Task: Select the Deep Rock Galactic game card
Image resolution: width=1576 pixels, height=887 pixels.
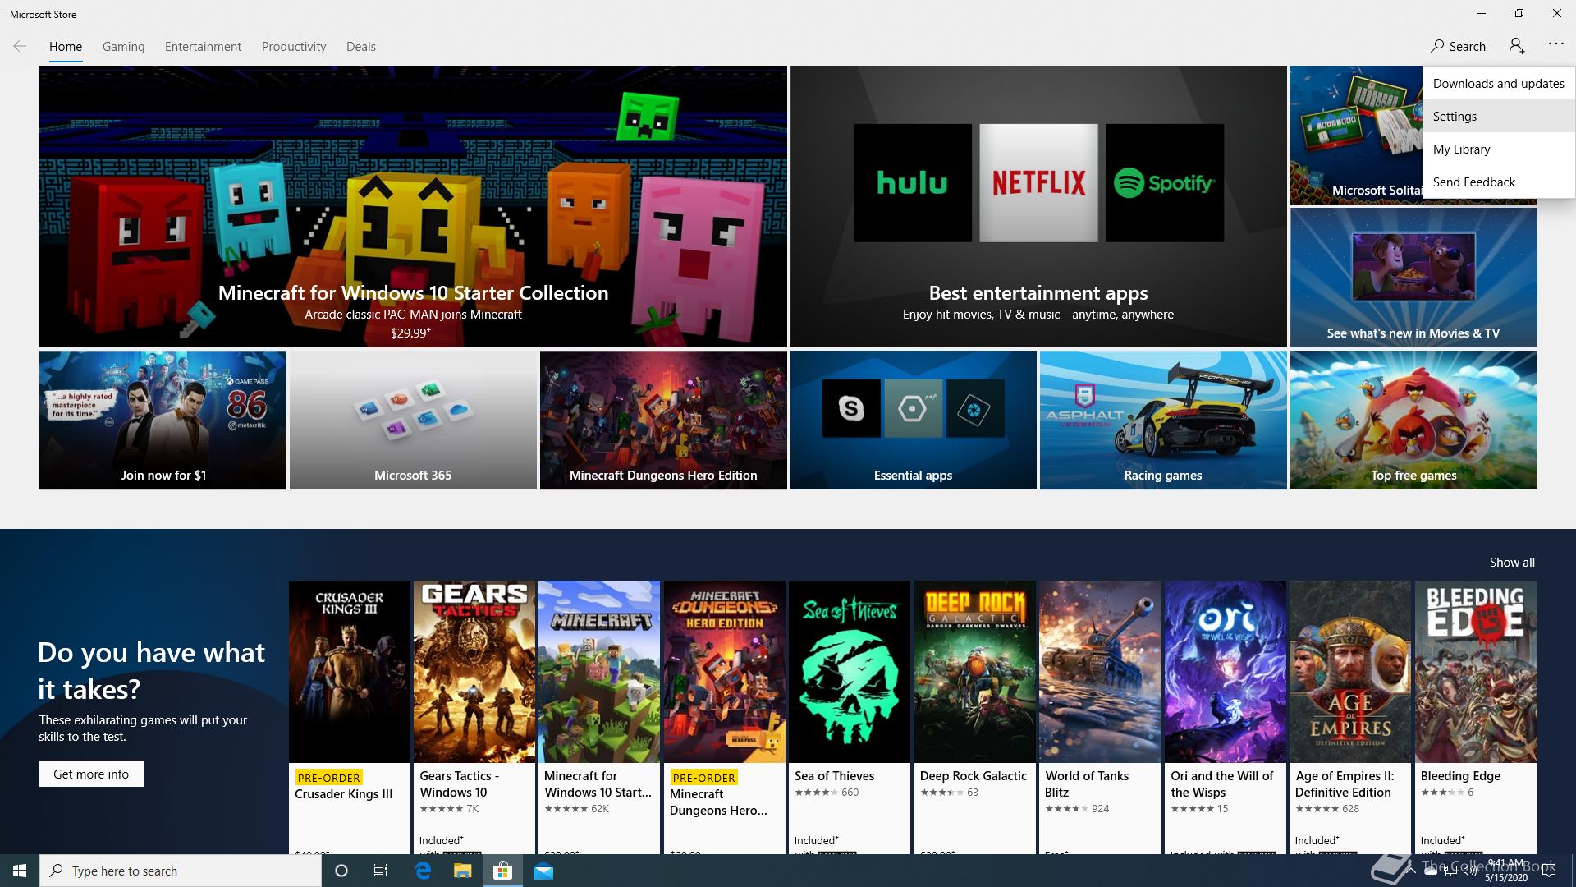Action: (x=975, y=717)
